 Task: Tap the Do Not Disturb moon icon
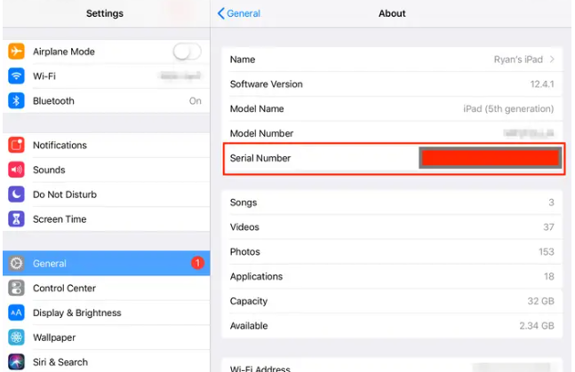coord(16,194)
